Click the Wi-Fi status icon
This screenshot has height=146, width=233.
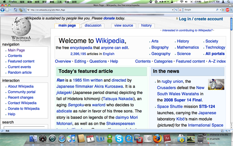(181, 1)
